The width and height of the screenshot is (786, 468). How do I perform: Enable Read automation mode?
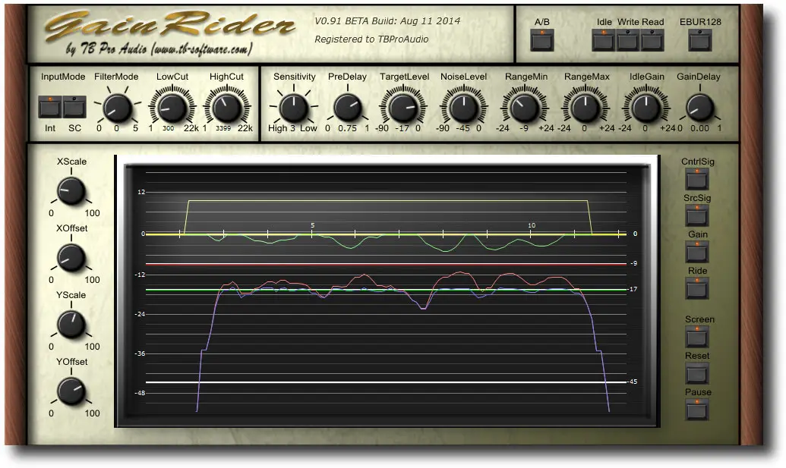[x=652, y=40]
